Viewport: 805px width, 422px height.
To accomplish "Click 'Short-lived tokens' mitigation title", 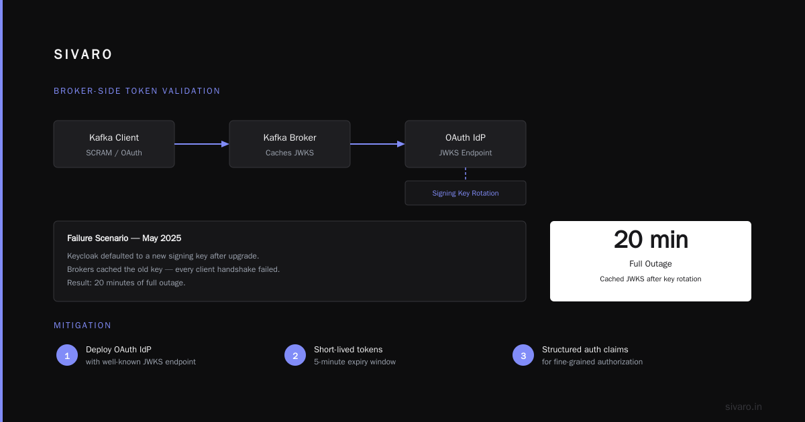I will (x=348, y=350).
